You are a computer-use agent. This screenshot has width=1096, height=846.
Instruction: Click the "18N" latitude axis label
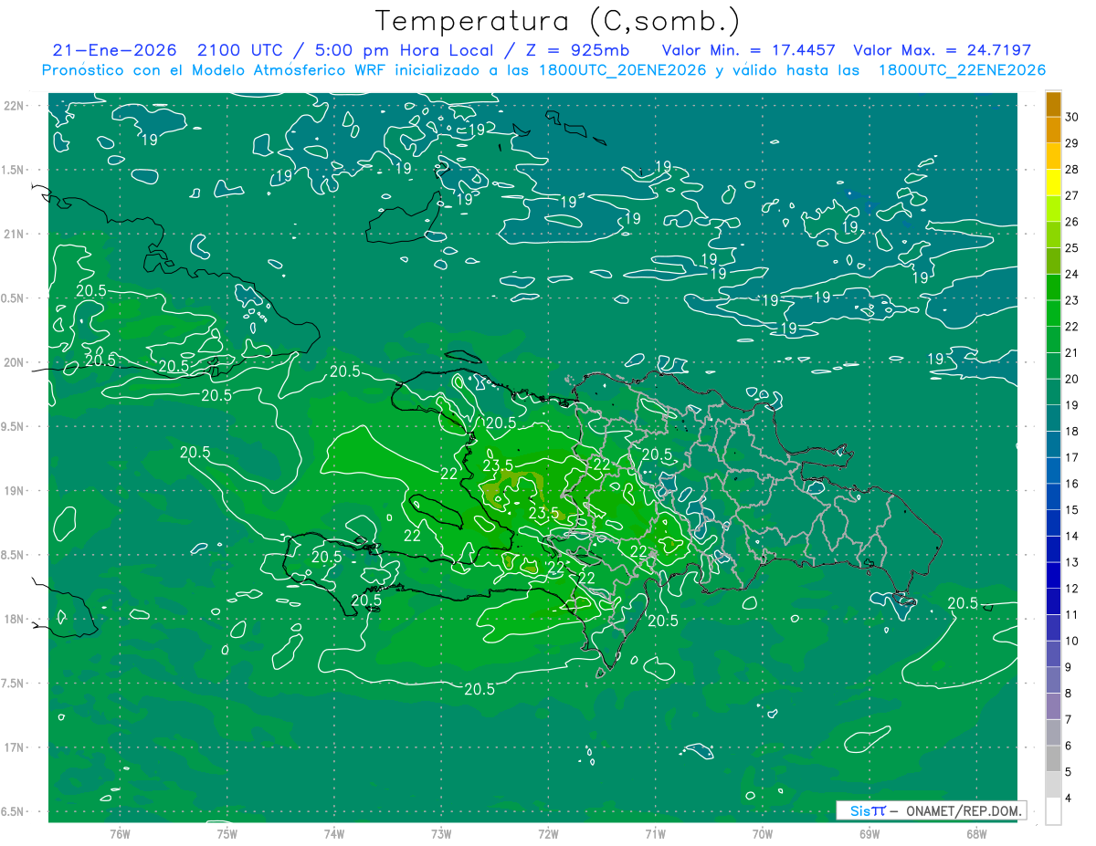tap(15, 620)
